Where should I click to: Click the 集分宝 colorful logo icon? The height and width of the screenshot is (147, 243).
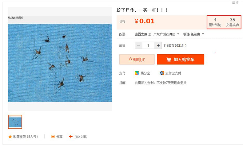pos(137,73)
